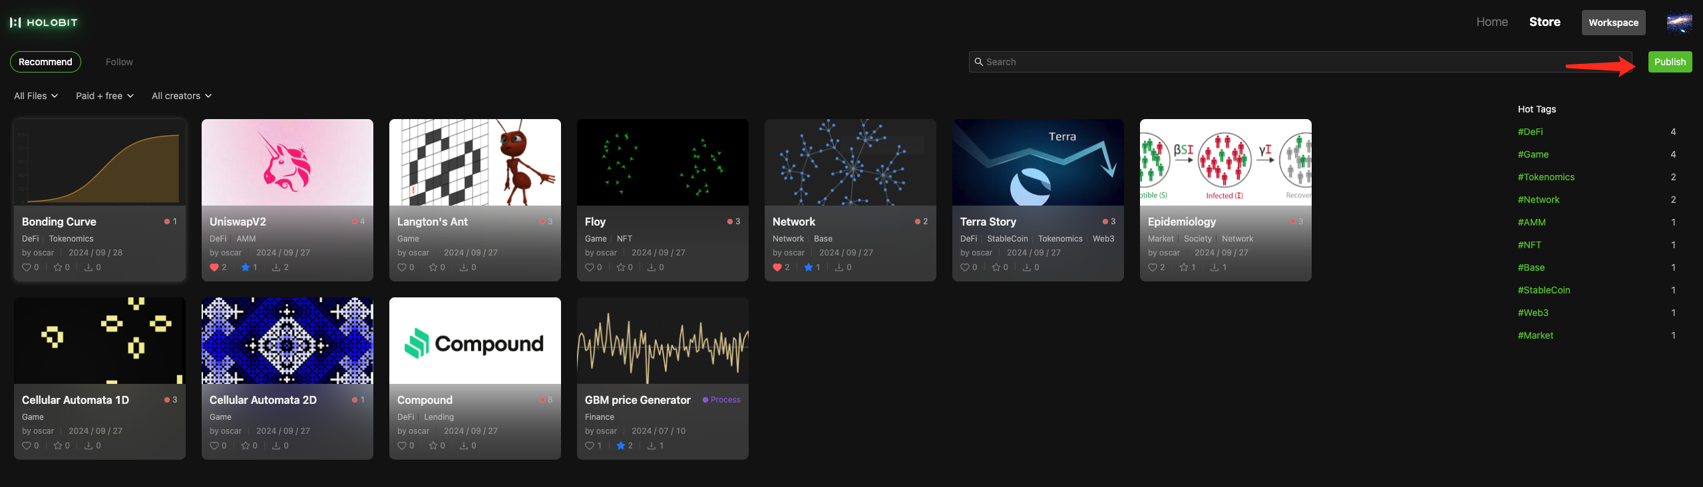Click heart icon on Cellular Automata 2D
The width and height of the screenshot is (1703, 487).
(214, 446)
